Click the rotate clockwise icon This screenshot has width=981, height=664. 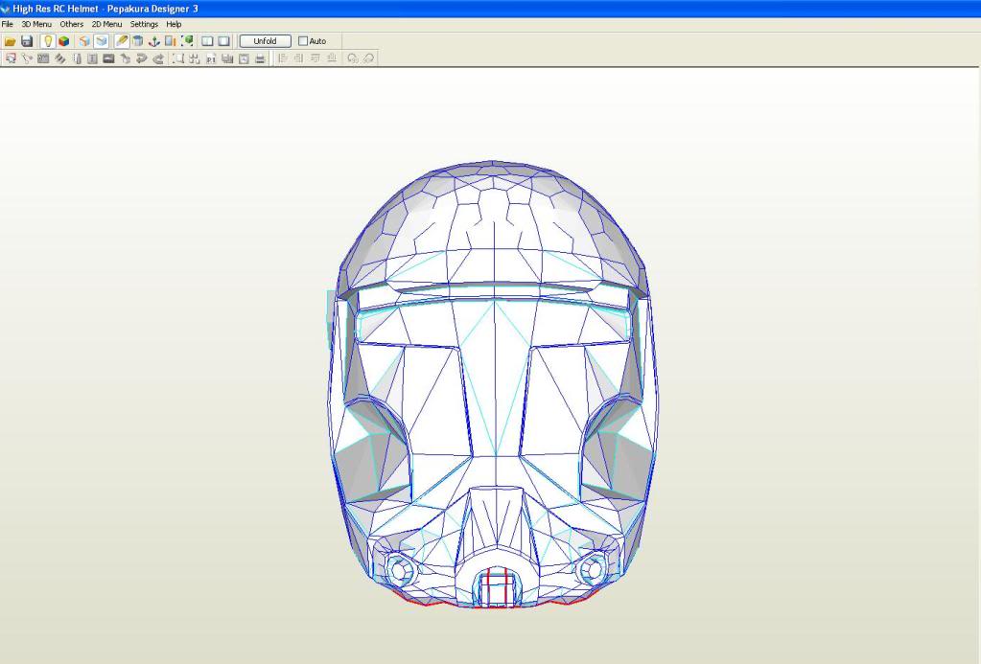pyautogui.click(x=368, y=58)
